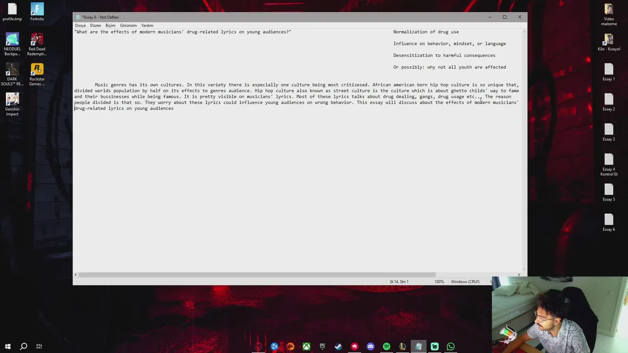
Task: Click the horizontal scrollbar thumb
Action: click(257, 275)
